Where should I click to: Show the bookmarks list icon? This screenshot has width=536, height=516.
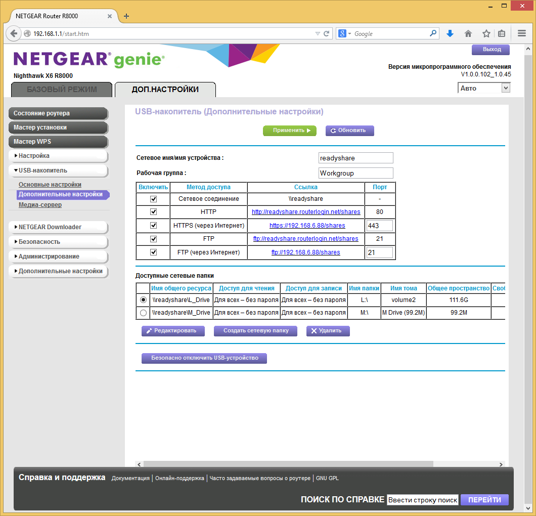[x=502, y=33]
